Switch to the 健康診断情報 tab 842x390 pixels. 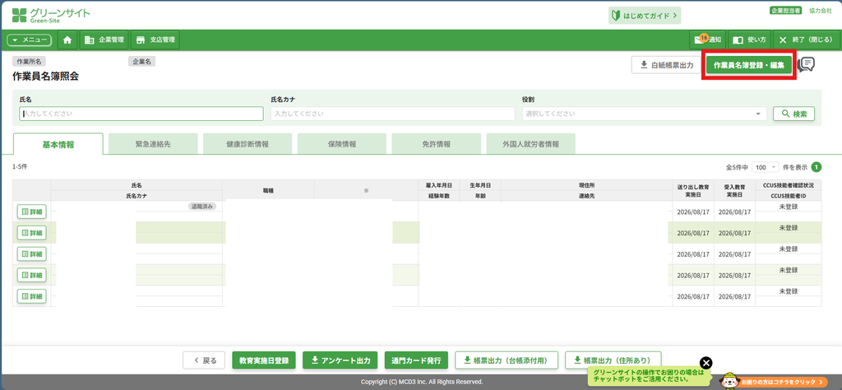pos(248,144)
